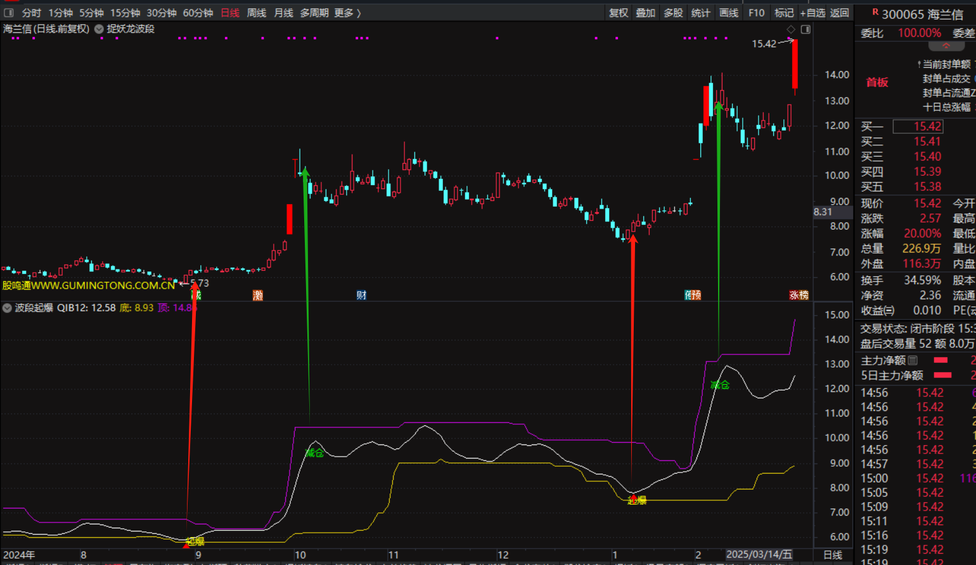Open the 画线 drawing tools menu
The image size is (976, 565).
click(728, 13)
